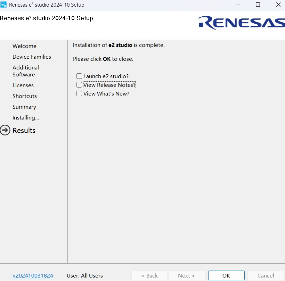Click the Back button
The width and height of the screenshot is (285, 281).
(149, 275)
